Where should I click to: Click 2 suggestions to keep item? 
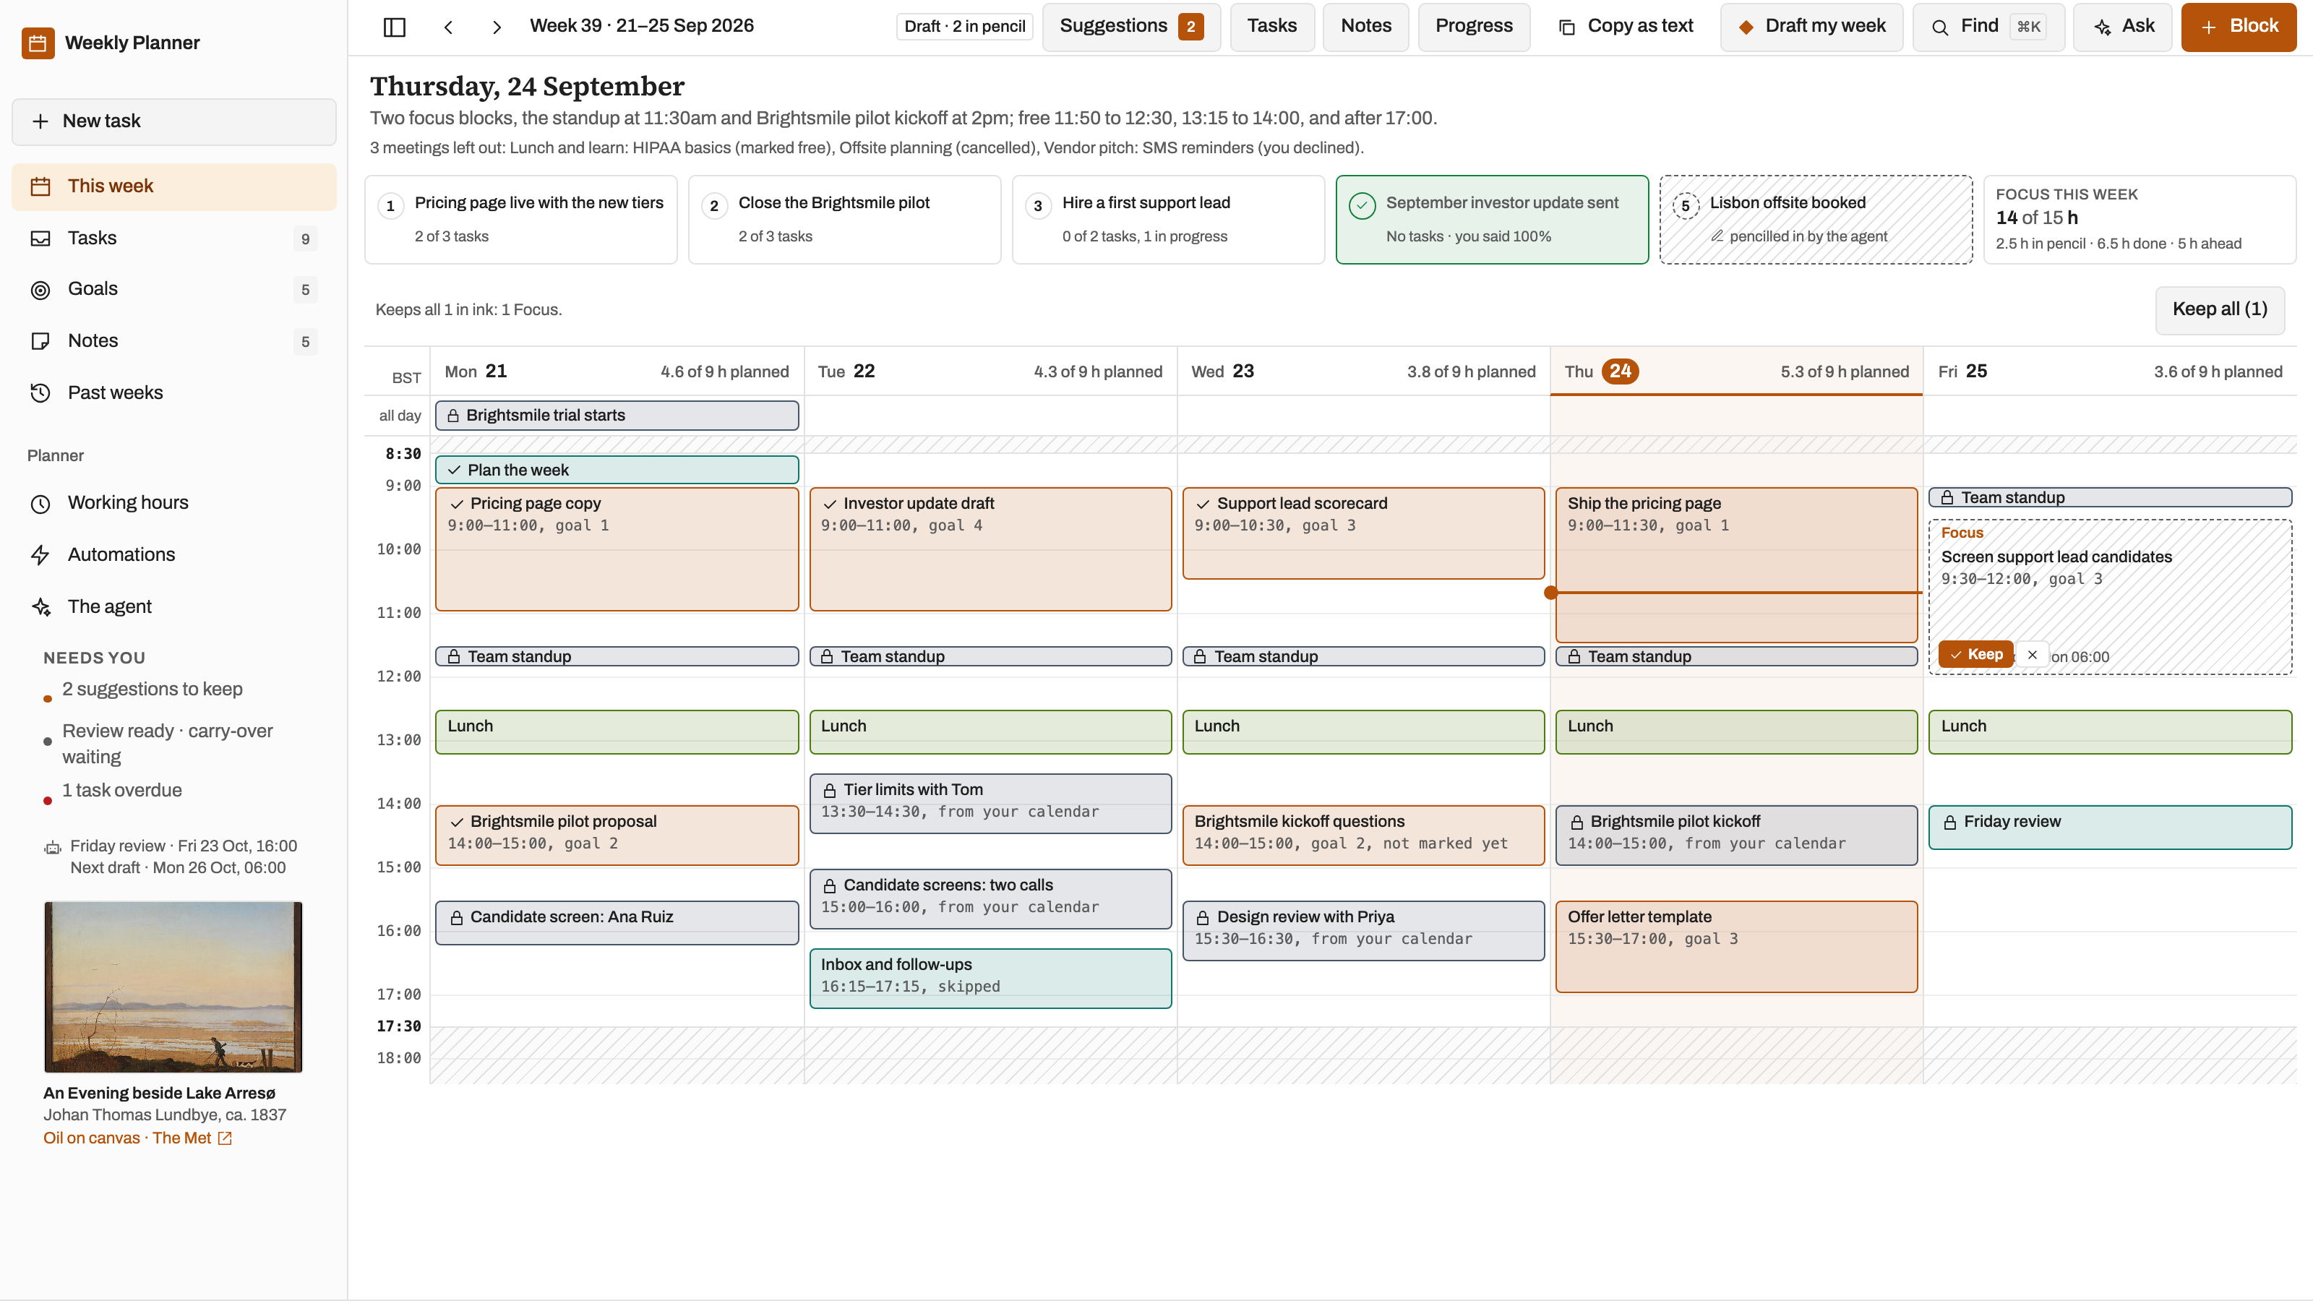point(152,690)
